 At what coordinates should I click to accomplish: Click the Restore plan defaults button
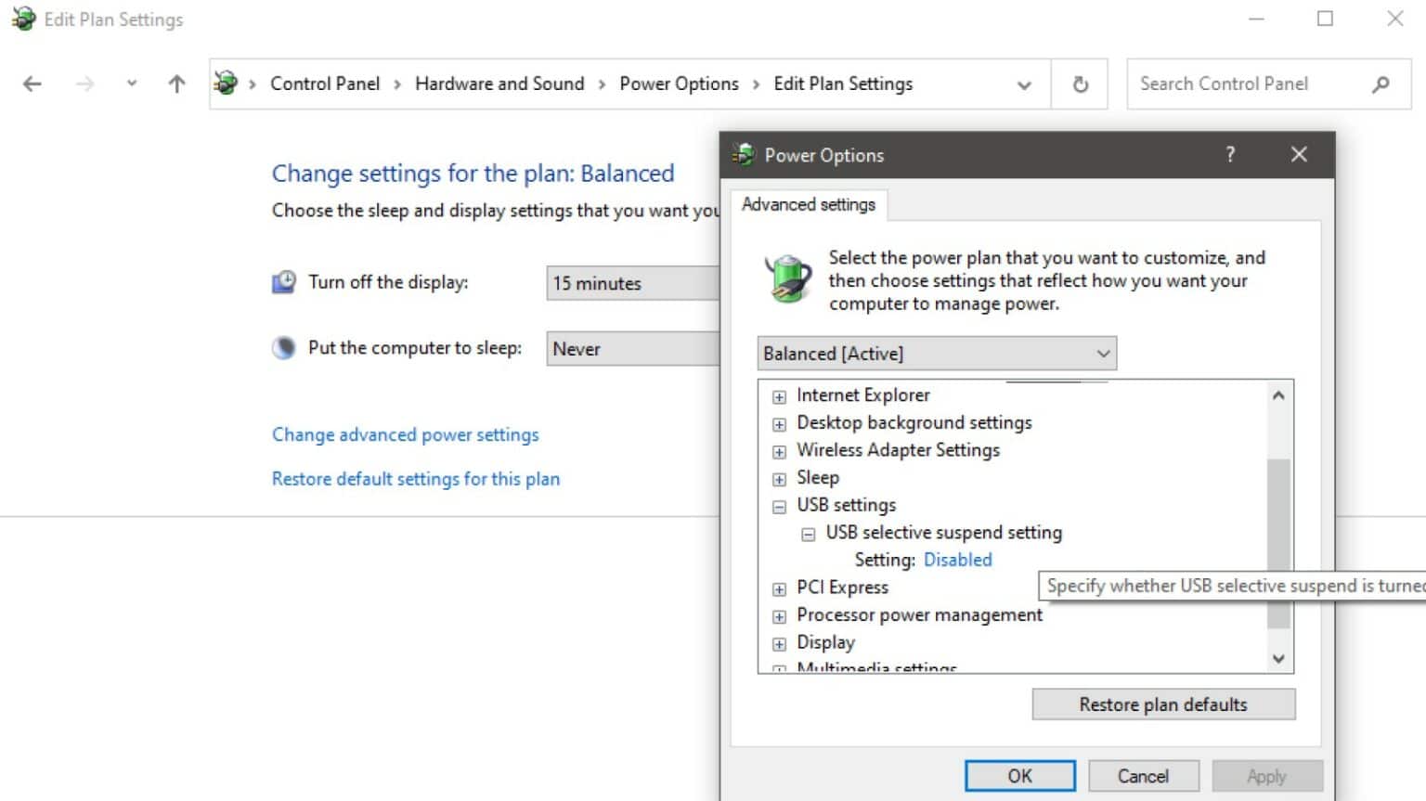coord(1162,704)
